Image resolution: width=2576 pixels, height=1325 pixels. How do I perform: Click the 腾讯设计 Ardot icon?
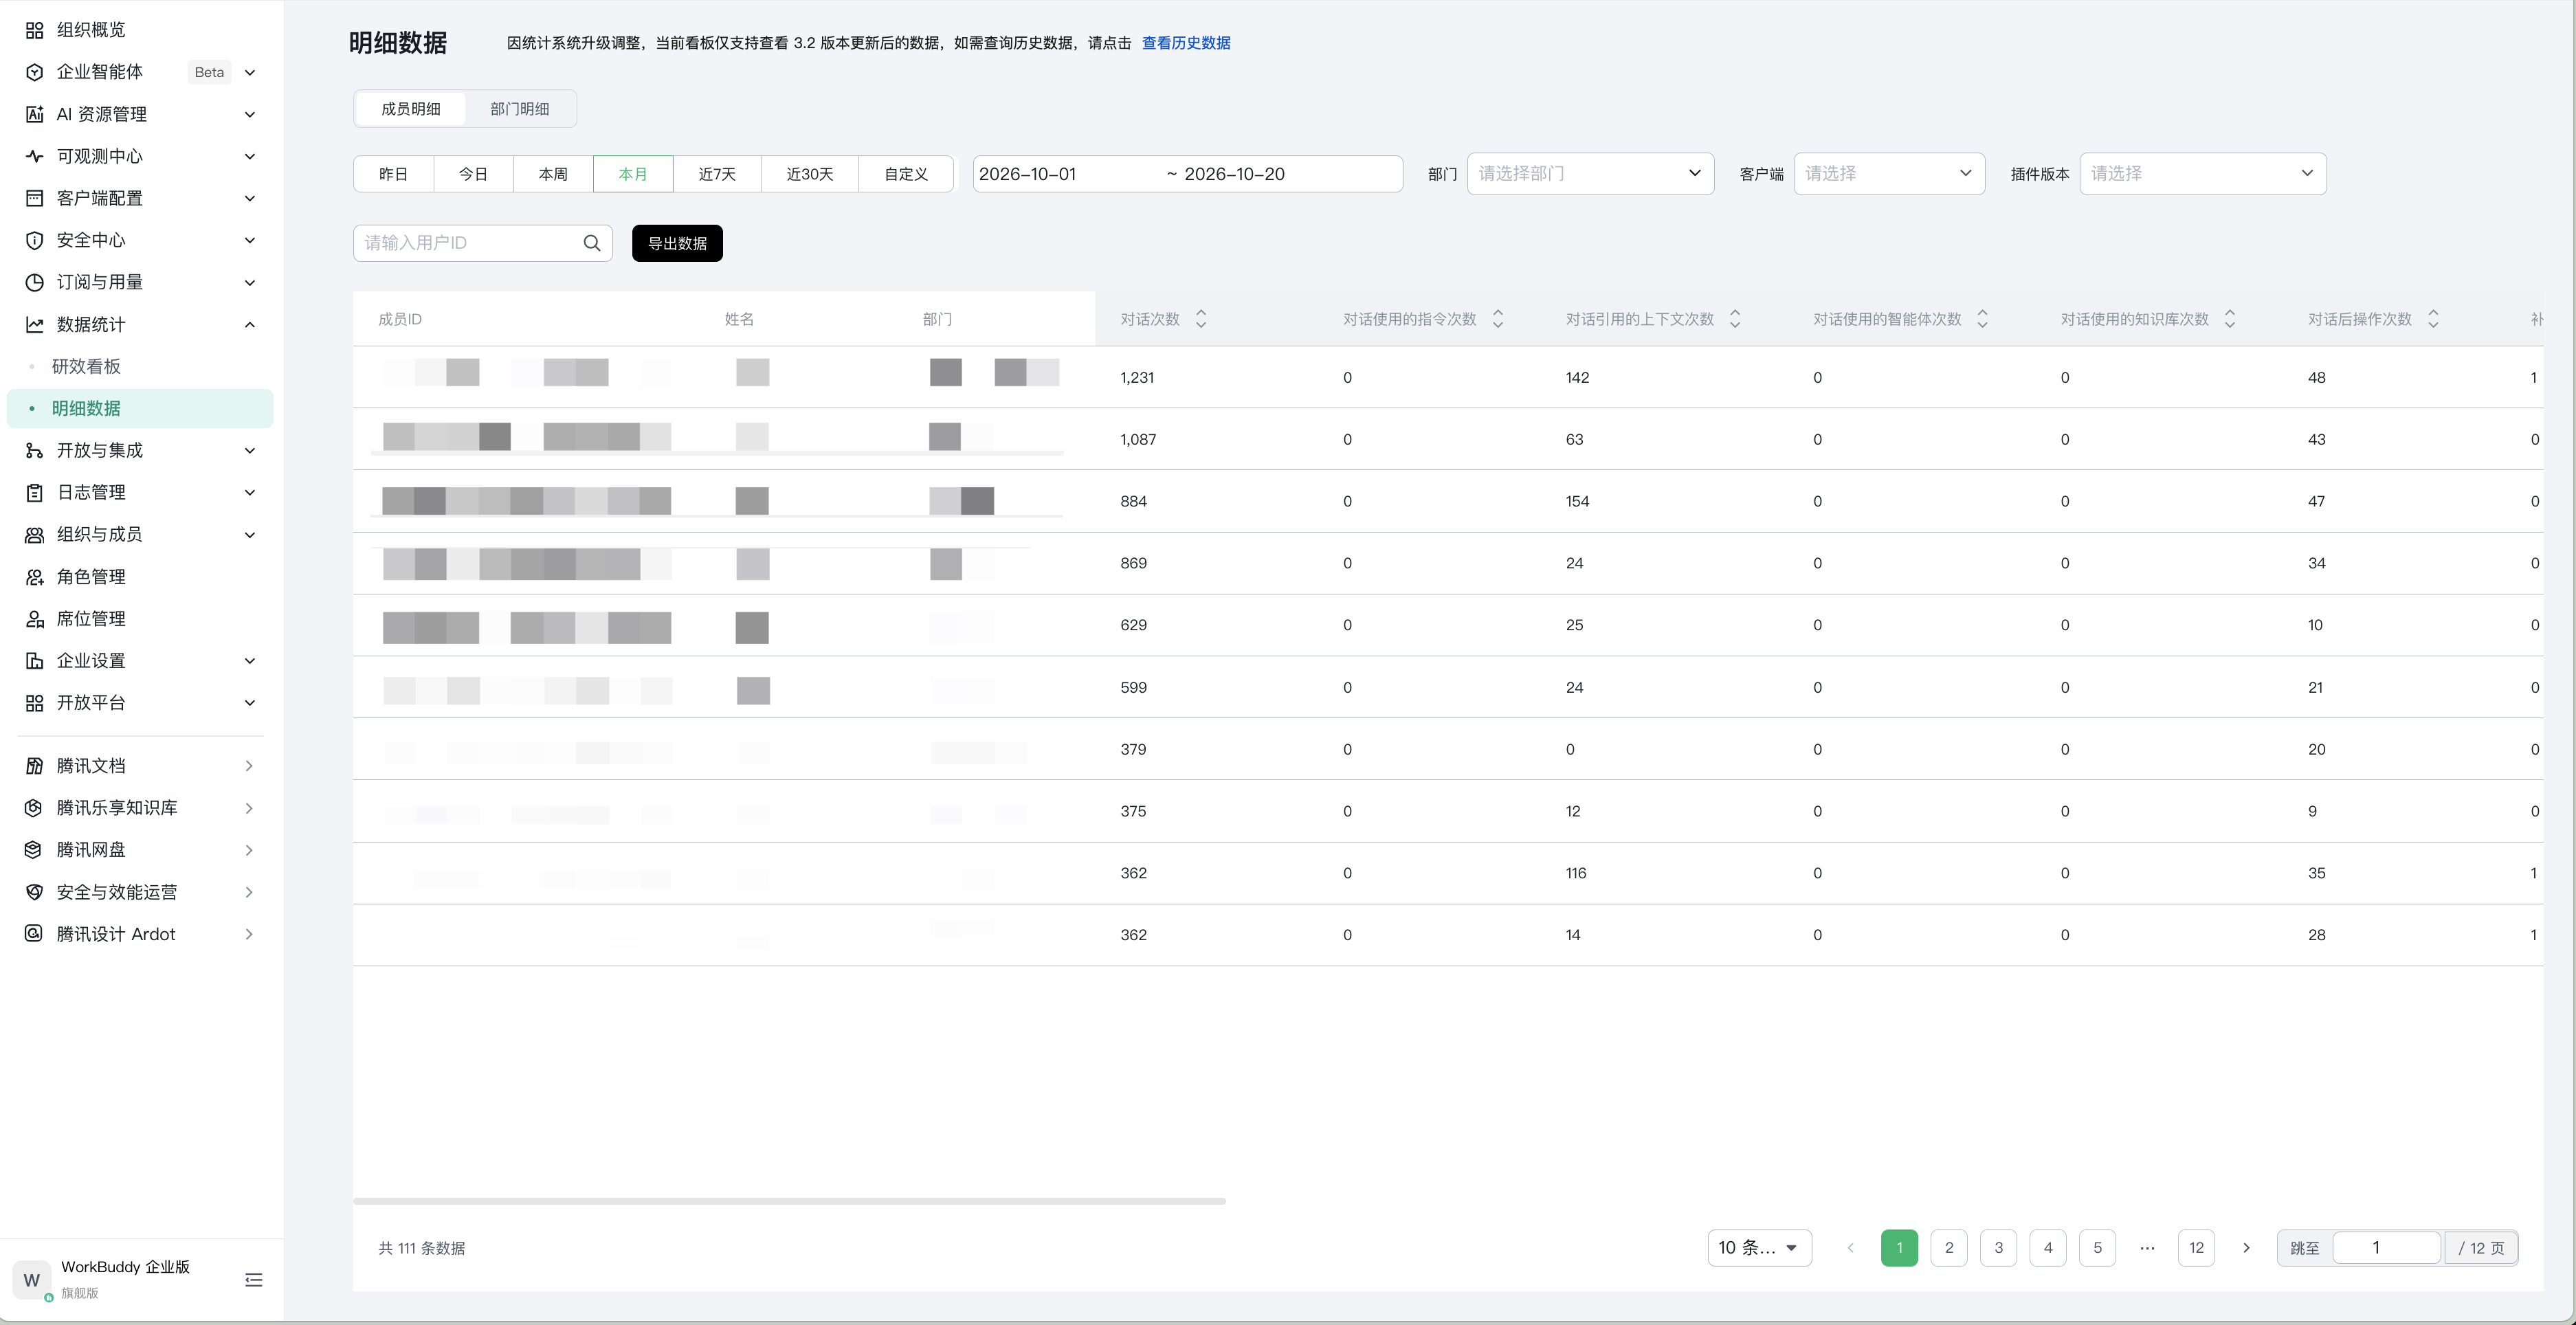[34, 934]
